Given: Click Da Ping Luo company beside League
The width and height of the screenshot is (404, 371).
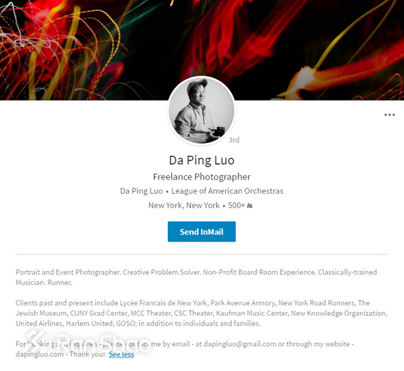Looking at the screenshot, I should [141, 191].
